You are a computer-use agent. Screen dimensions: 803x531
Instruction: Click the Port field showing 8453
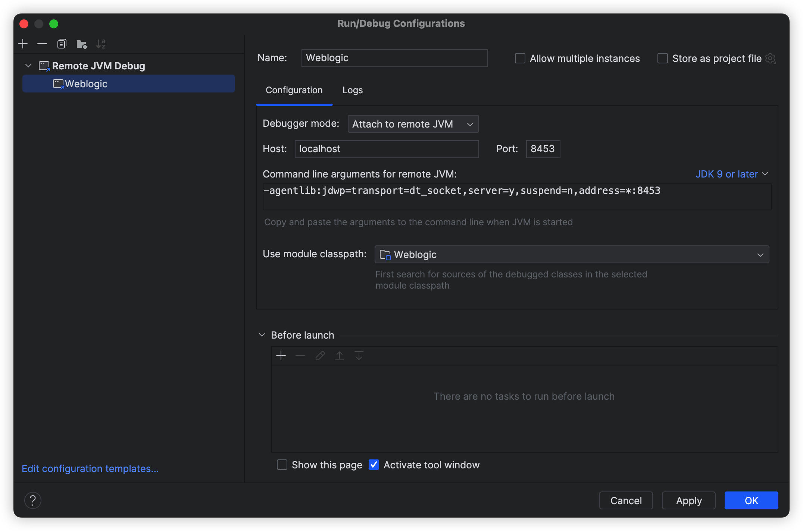pyautogui.click(x=543, y=149)
